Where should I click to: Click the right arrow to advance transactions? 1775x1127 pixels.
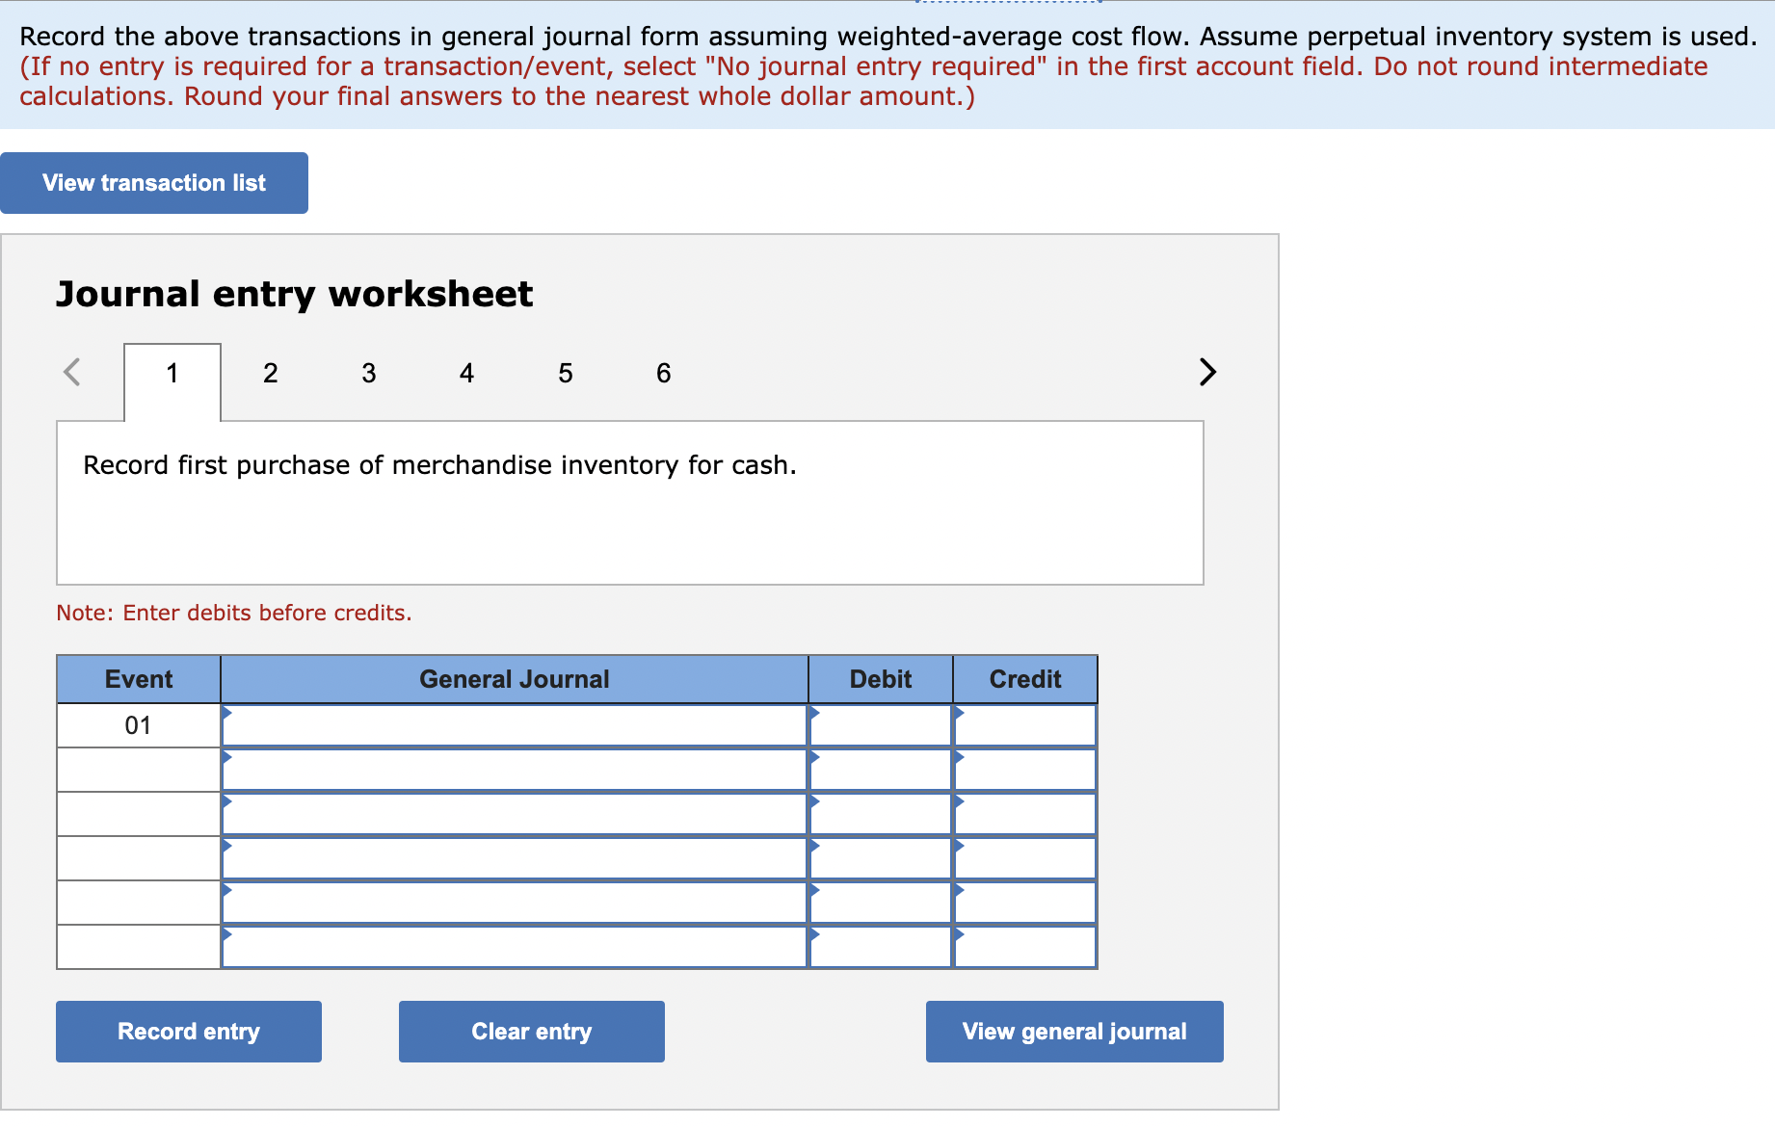1207,373
